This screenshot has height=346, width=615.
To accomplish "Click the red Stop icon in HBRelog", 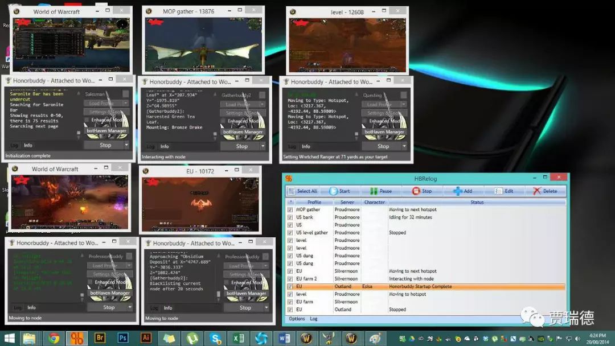I will point(416,191).
